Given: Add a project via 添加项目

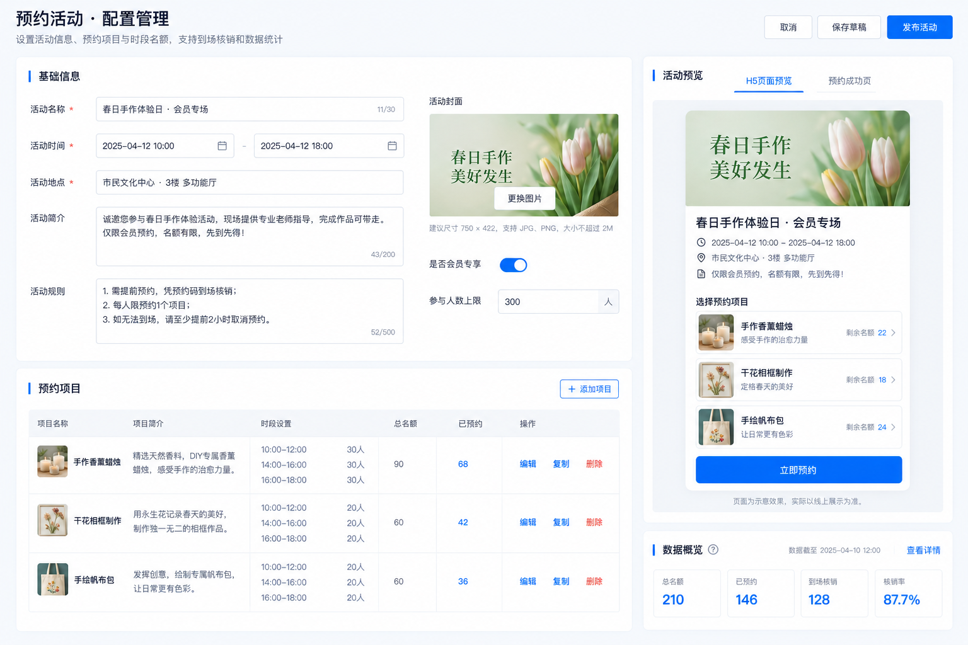Looking at the screenshot, I should pyautogui.click(x=589, y=389).
